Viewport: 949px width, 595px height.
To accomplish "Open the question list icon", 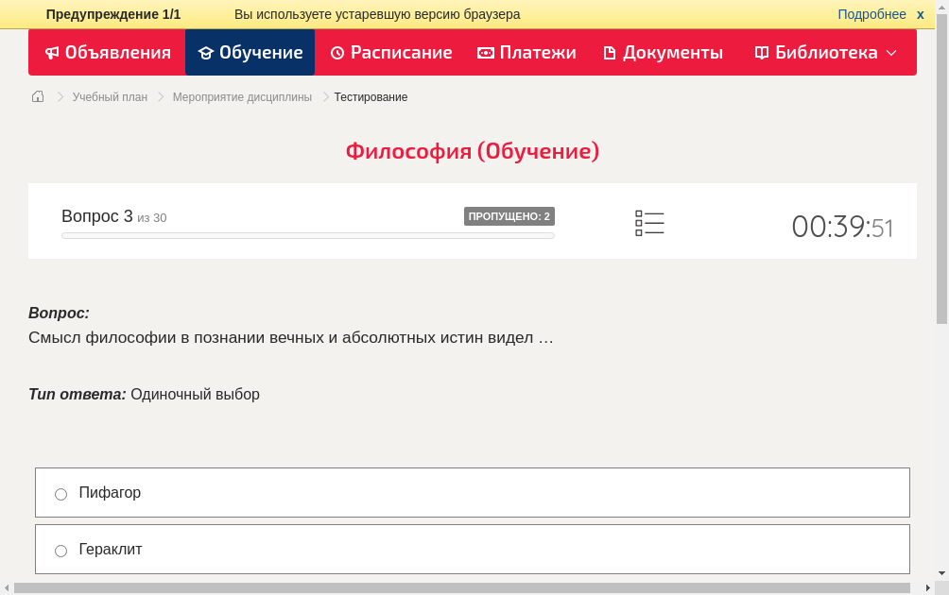I will point(649,224).
